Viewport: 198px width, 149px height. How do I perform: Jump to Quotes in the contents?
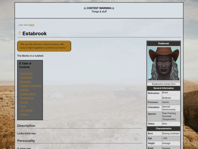pos(24,102)
